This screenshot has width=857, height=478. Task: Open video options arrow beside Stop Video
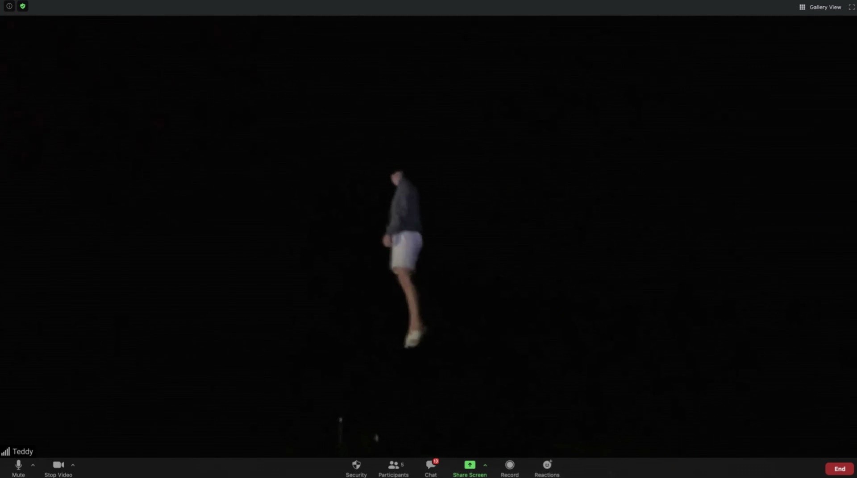73,465
